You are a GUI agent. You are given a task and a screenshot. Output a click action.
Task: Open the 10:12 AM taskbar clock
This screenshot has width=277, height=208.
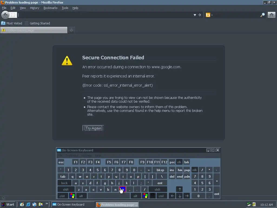(x=266, y=205)
